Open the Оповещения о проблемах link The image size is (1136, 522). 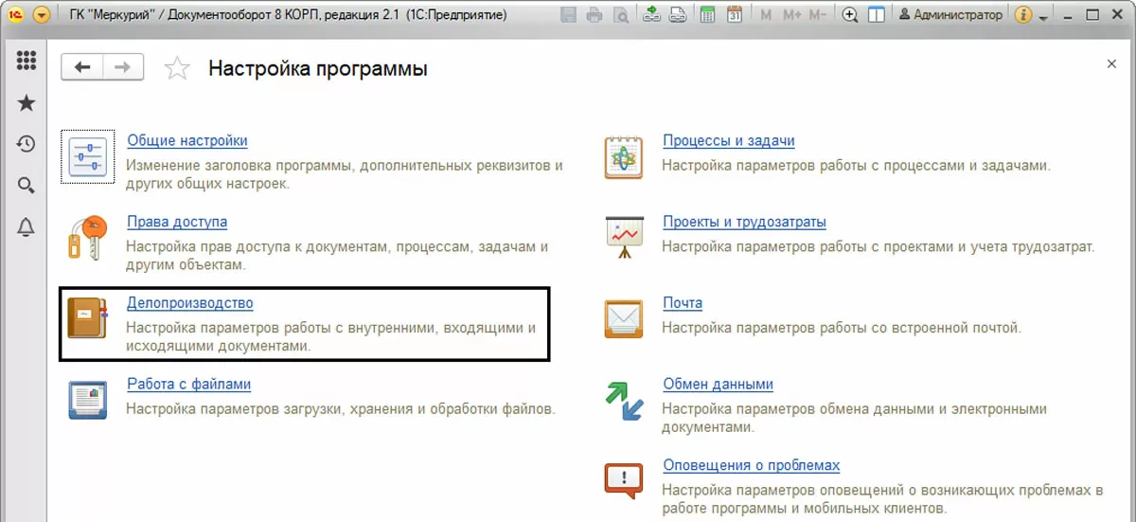(752, 466)
